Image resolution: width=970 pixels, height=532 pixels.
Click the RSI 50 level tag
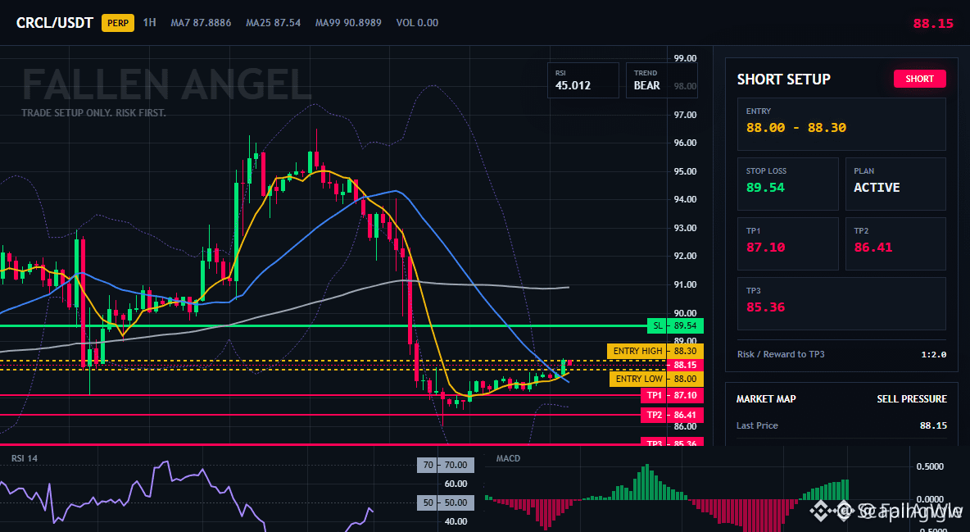coord(446,502)
